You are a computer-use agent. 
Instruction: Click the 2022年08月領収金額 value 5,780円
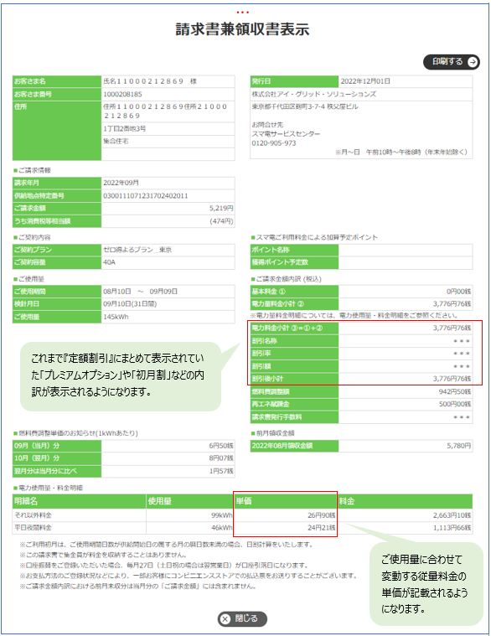459,445
